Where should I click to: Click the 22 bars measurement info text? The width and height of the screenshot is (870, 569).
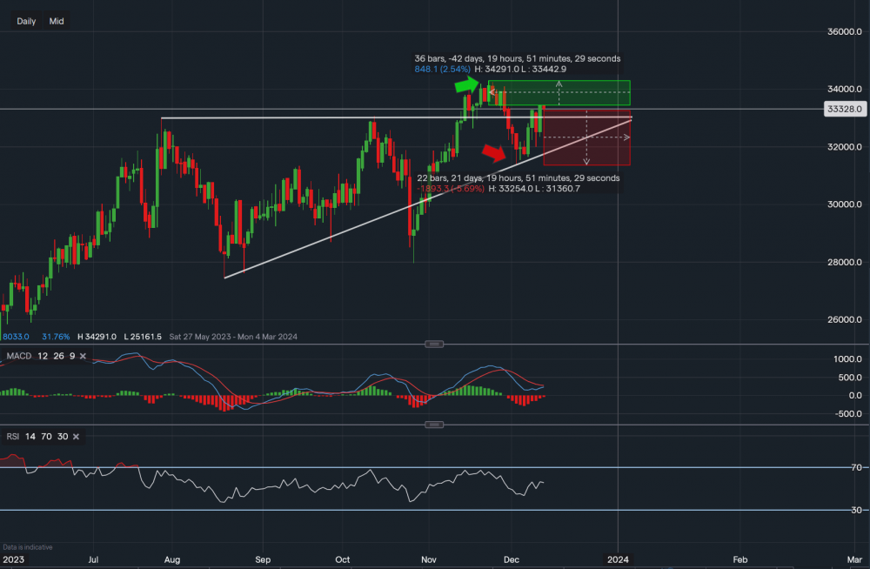tap(519, 178)
